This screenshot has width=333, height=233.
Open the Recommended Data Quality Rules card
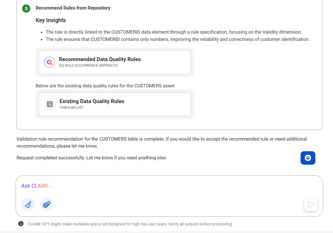click(115, 62)
